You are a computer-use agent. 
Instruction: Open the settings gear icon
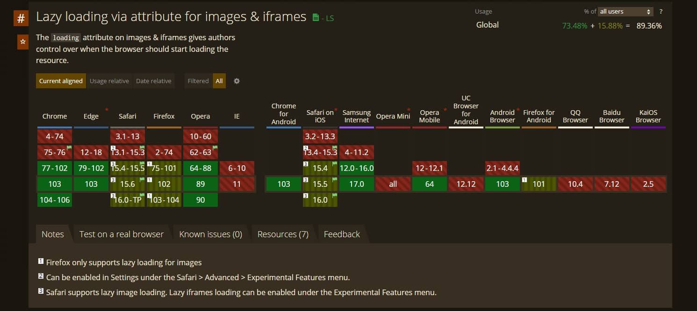[237, 81]
